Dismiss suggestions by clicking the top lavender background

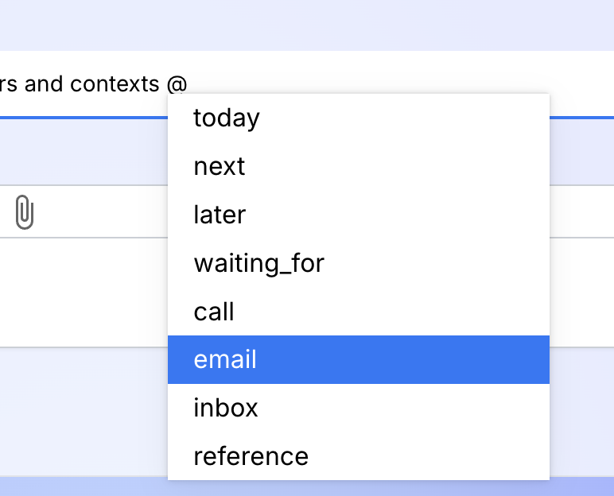[x=307, y=25]
